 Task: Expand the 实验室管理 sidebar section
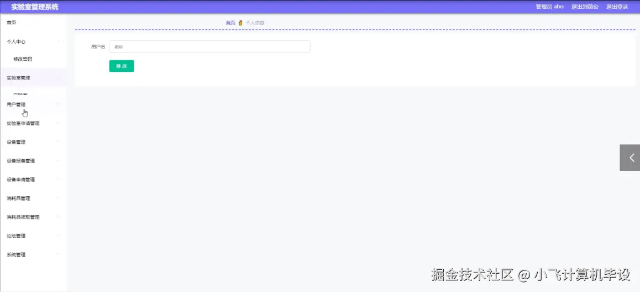[33, 78]
